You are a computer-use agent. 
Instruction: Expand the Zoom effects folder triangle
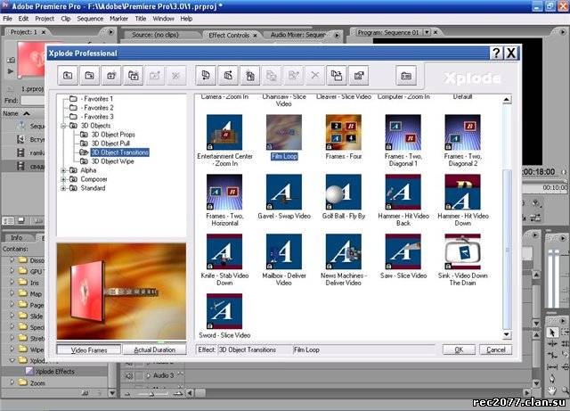click(x=12, y=382)
